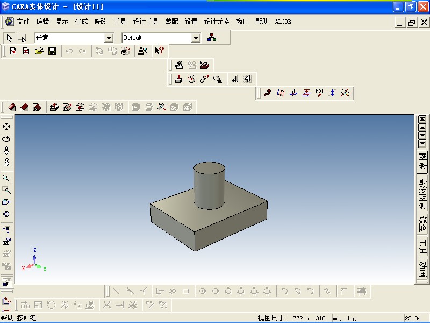Click the smart dimension icon at bottom left
The height and width of the screenshot is (323, 430).
point(6,302)
